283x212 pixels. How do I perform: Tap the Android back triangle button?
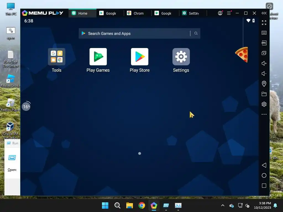(264, 165)
